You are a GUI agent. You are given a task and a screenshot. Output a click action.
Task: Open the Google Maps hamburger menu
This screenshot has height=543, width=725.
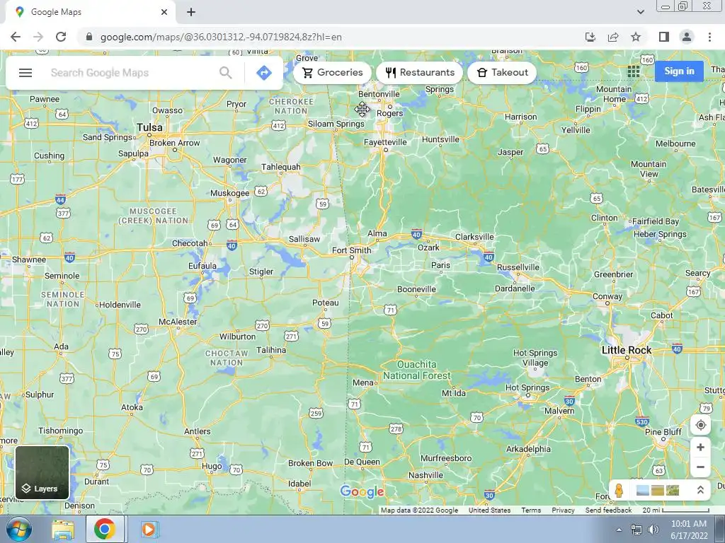point(25,73)
